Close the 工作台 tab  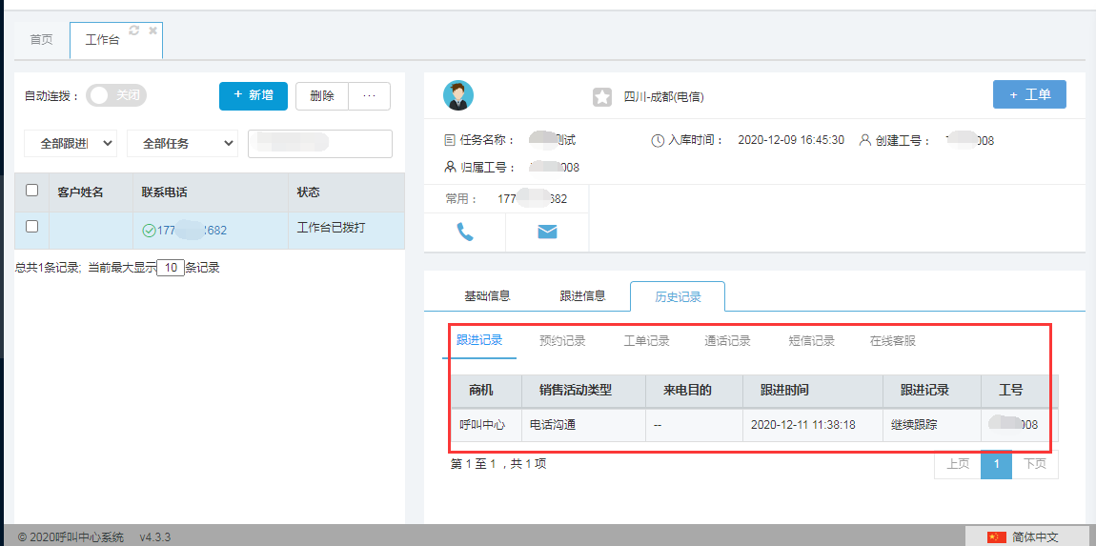coord(152,30)
